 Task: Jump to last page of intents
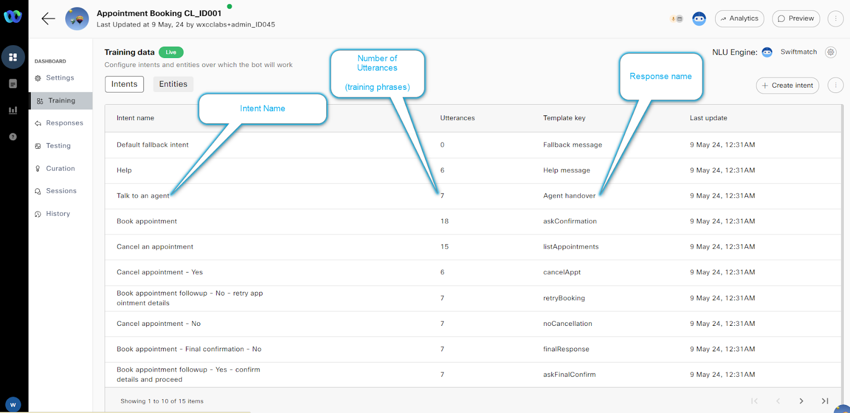point(824,401)
